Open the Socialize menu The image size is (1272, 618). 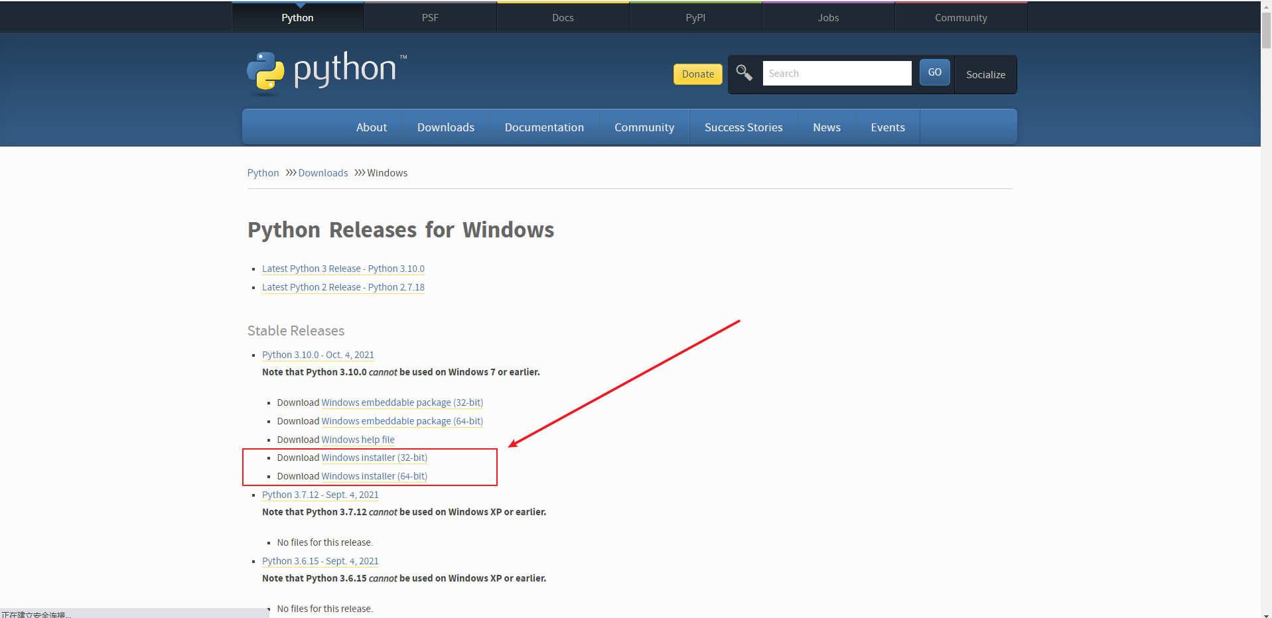click(x=985, y=74)
